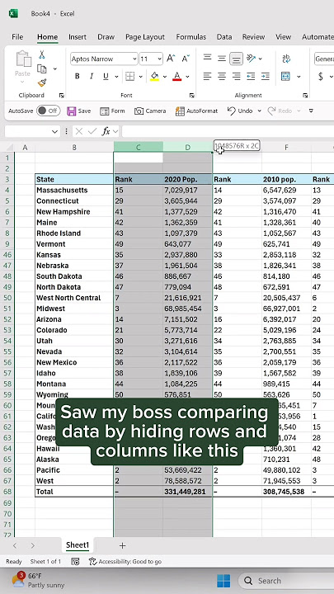This screenshot has height=594, width=334.
Task: Click the taskbar Search box
Action: coord(286,581)
